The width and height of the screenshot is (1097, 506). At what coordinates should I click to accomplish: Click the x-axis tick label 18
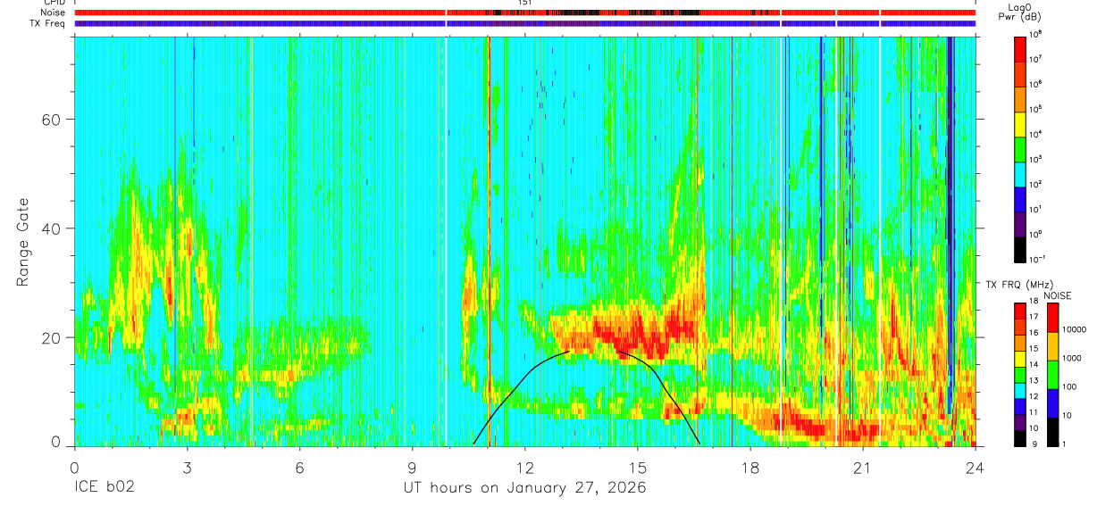(750, 468)
